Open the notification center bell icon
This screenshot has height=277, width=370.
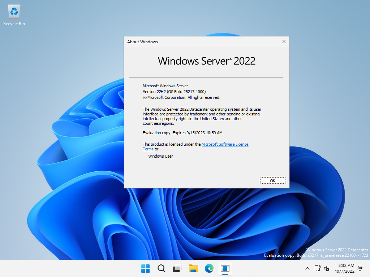pyautogui.click(x=360, y=268)
